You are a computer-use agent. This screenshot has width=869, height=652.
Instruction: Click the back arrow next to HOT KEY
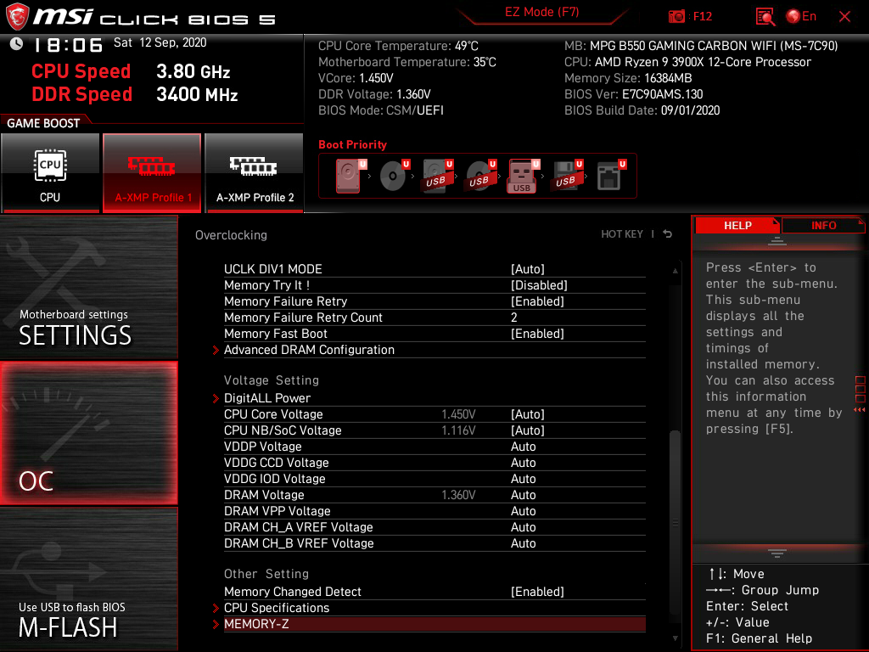click(x=668, y=234)
